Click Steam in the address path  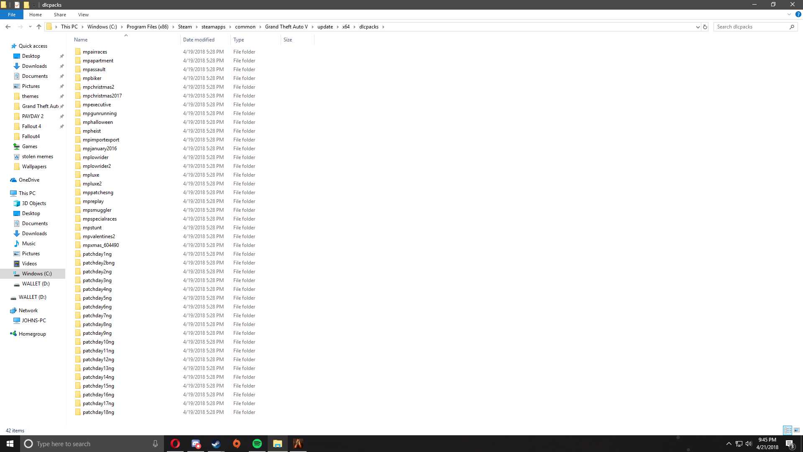[185, 27]
